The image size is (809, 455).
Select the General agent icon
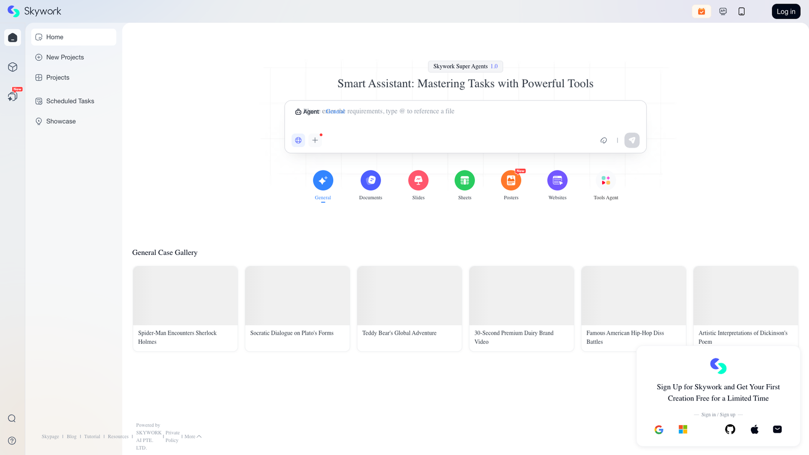pos(323,180)
